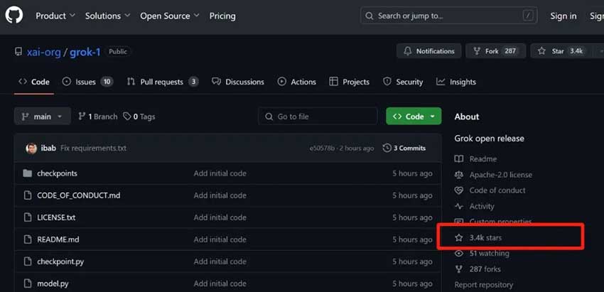This screenshot has height=292, width=604.
Task: View 0 Tags link
Action: pos(139,117)
